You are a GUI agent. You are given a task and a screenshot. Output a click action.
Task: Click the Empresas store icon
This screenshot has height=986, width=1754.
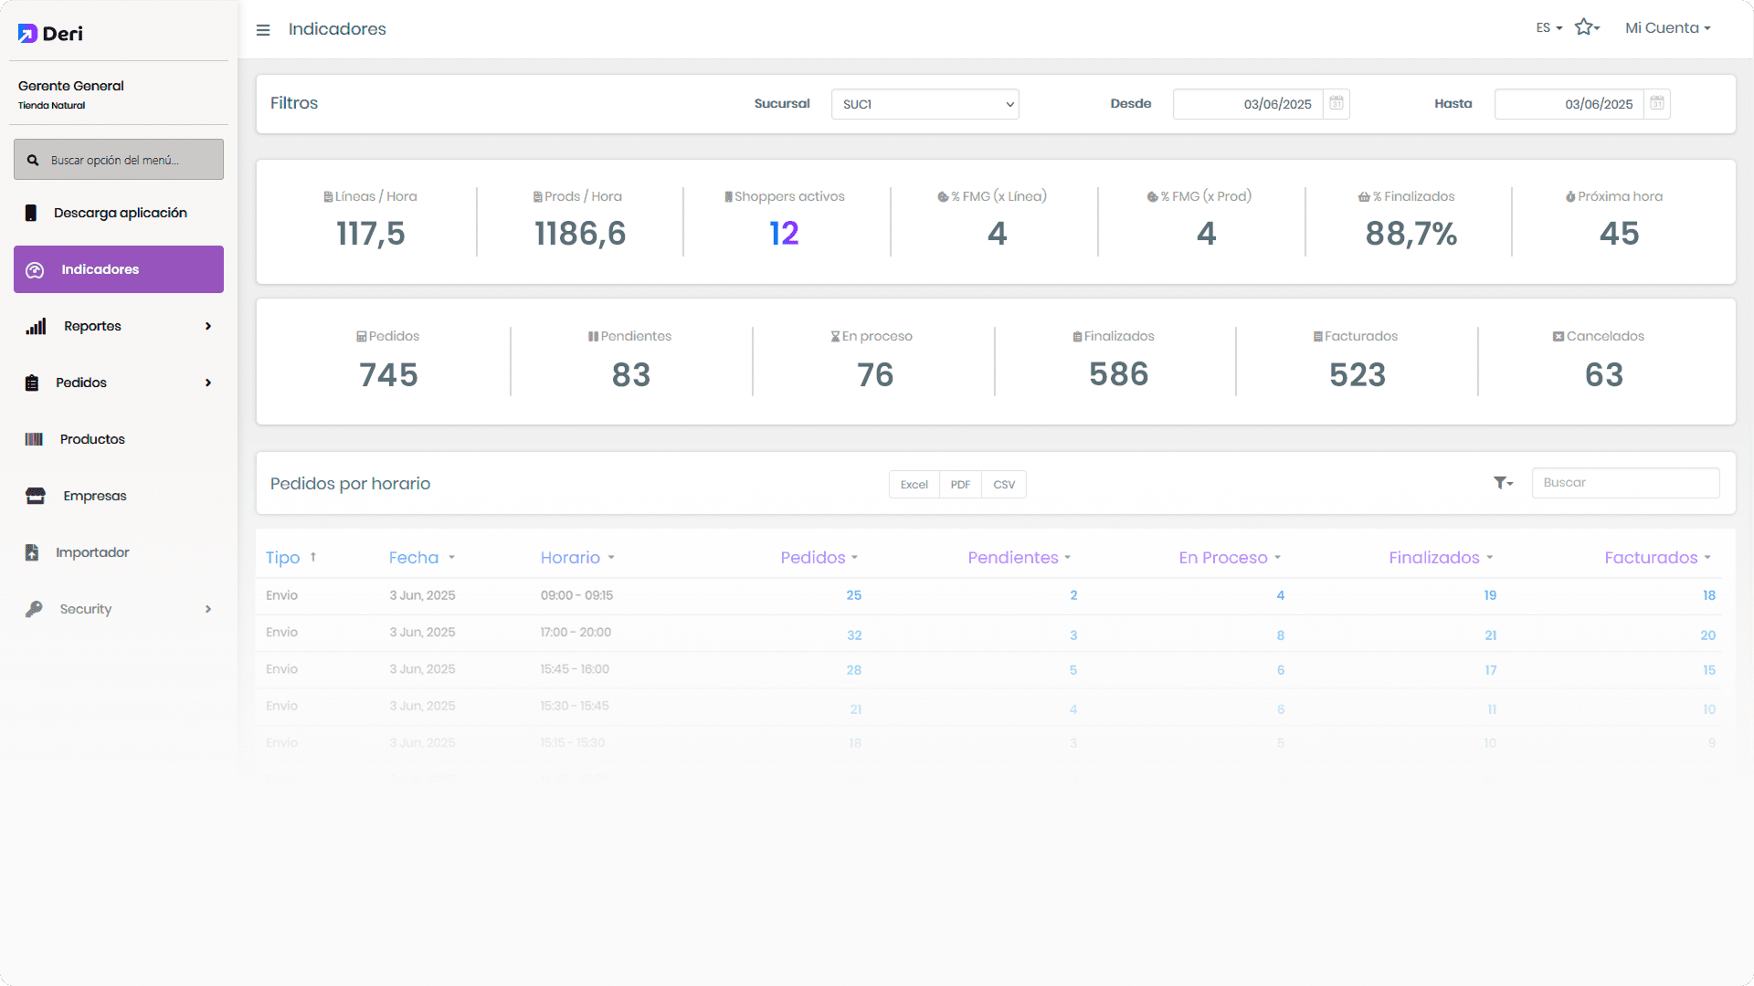click(x=36, y=496)
